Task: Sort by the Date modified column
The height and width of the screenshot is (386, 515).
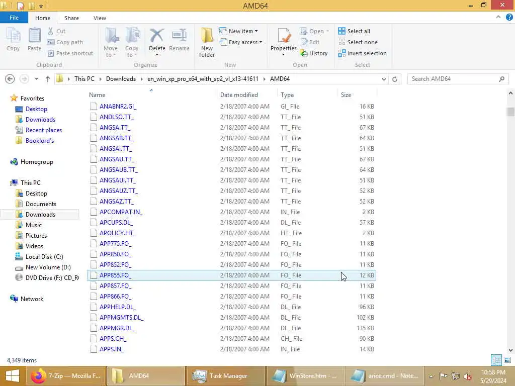Action: (247, 95)
